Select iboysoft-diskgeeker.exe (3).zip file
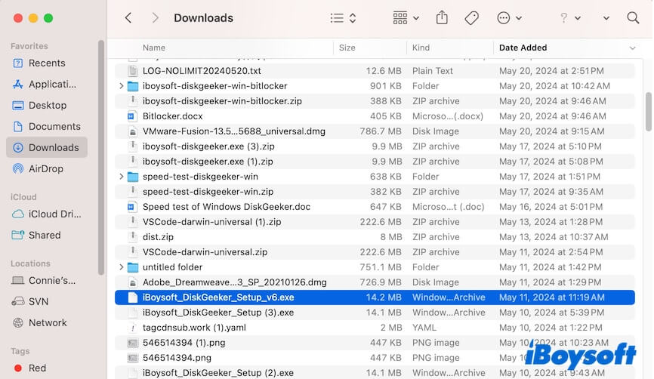Viewport: 654px width, 379px height. pos(375,146)
